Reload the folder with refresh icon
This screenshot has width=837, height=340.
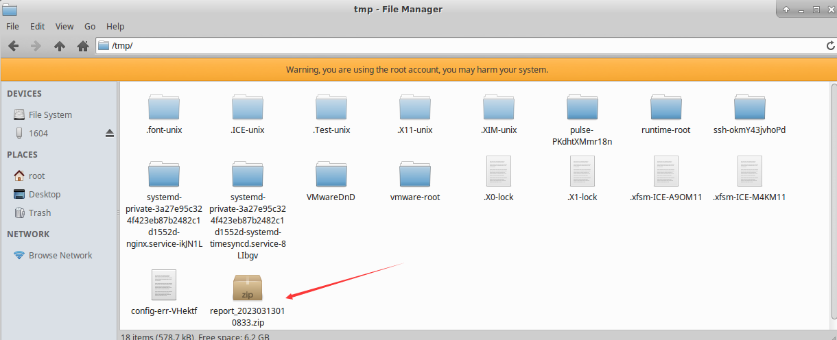click(829, 46)
